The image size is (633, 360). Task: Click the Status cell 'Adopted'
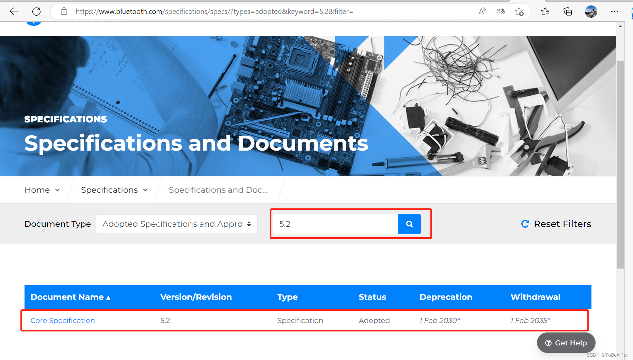point(374,321)
